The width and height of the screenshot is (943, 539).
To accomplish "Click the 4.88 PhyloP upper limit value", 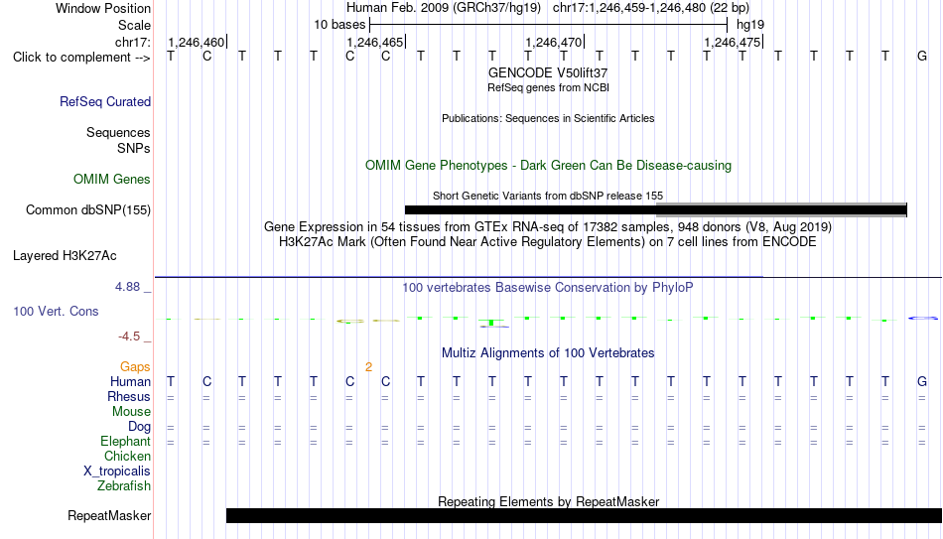I will coord(127,287).
